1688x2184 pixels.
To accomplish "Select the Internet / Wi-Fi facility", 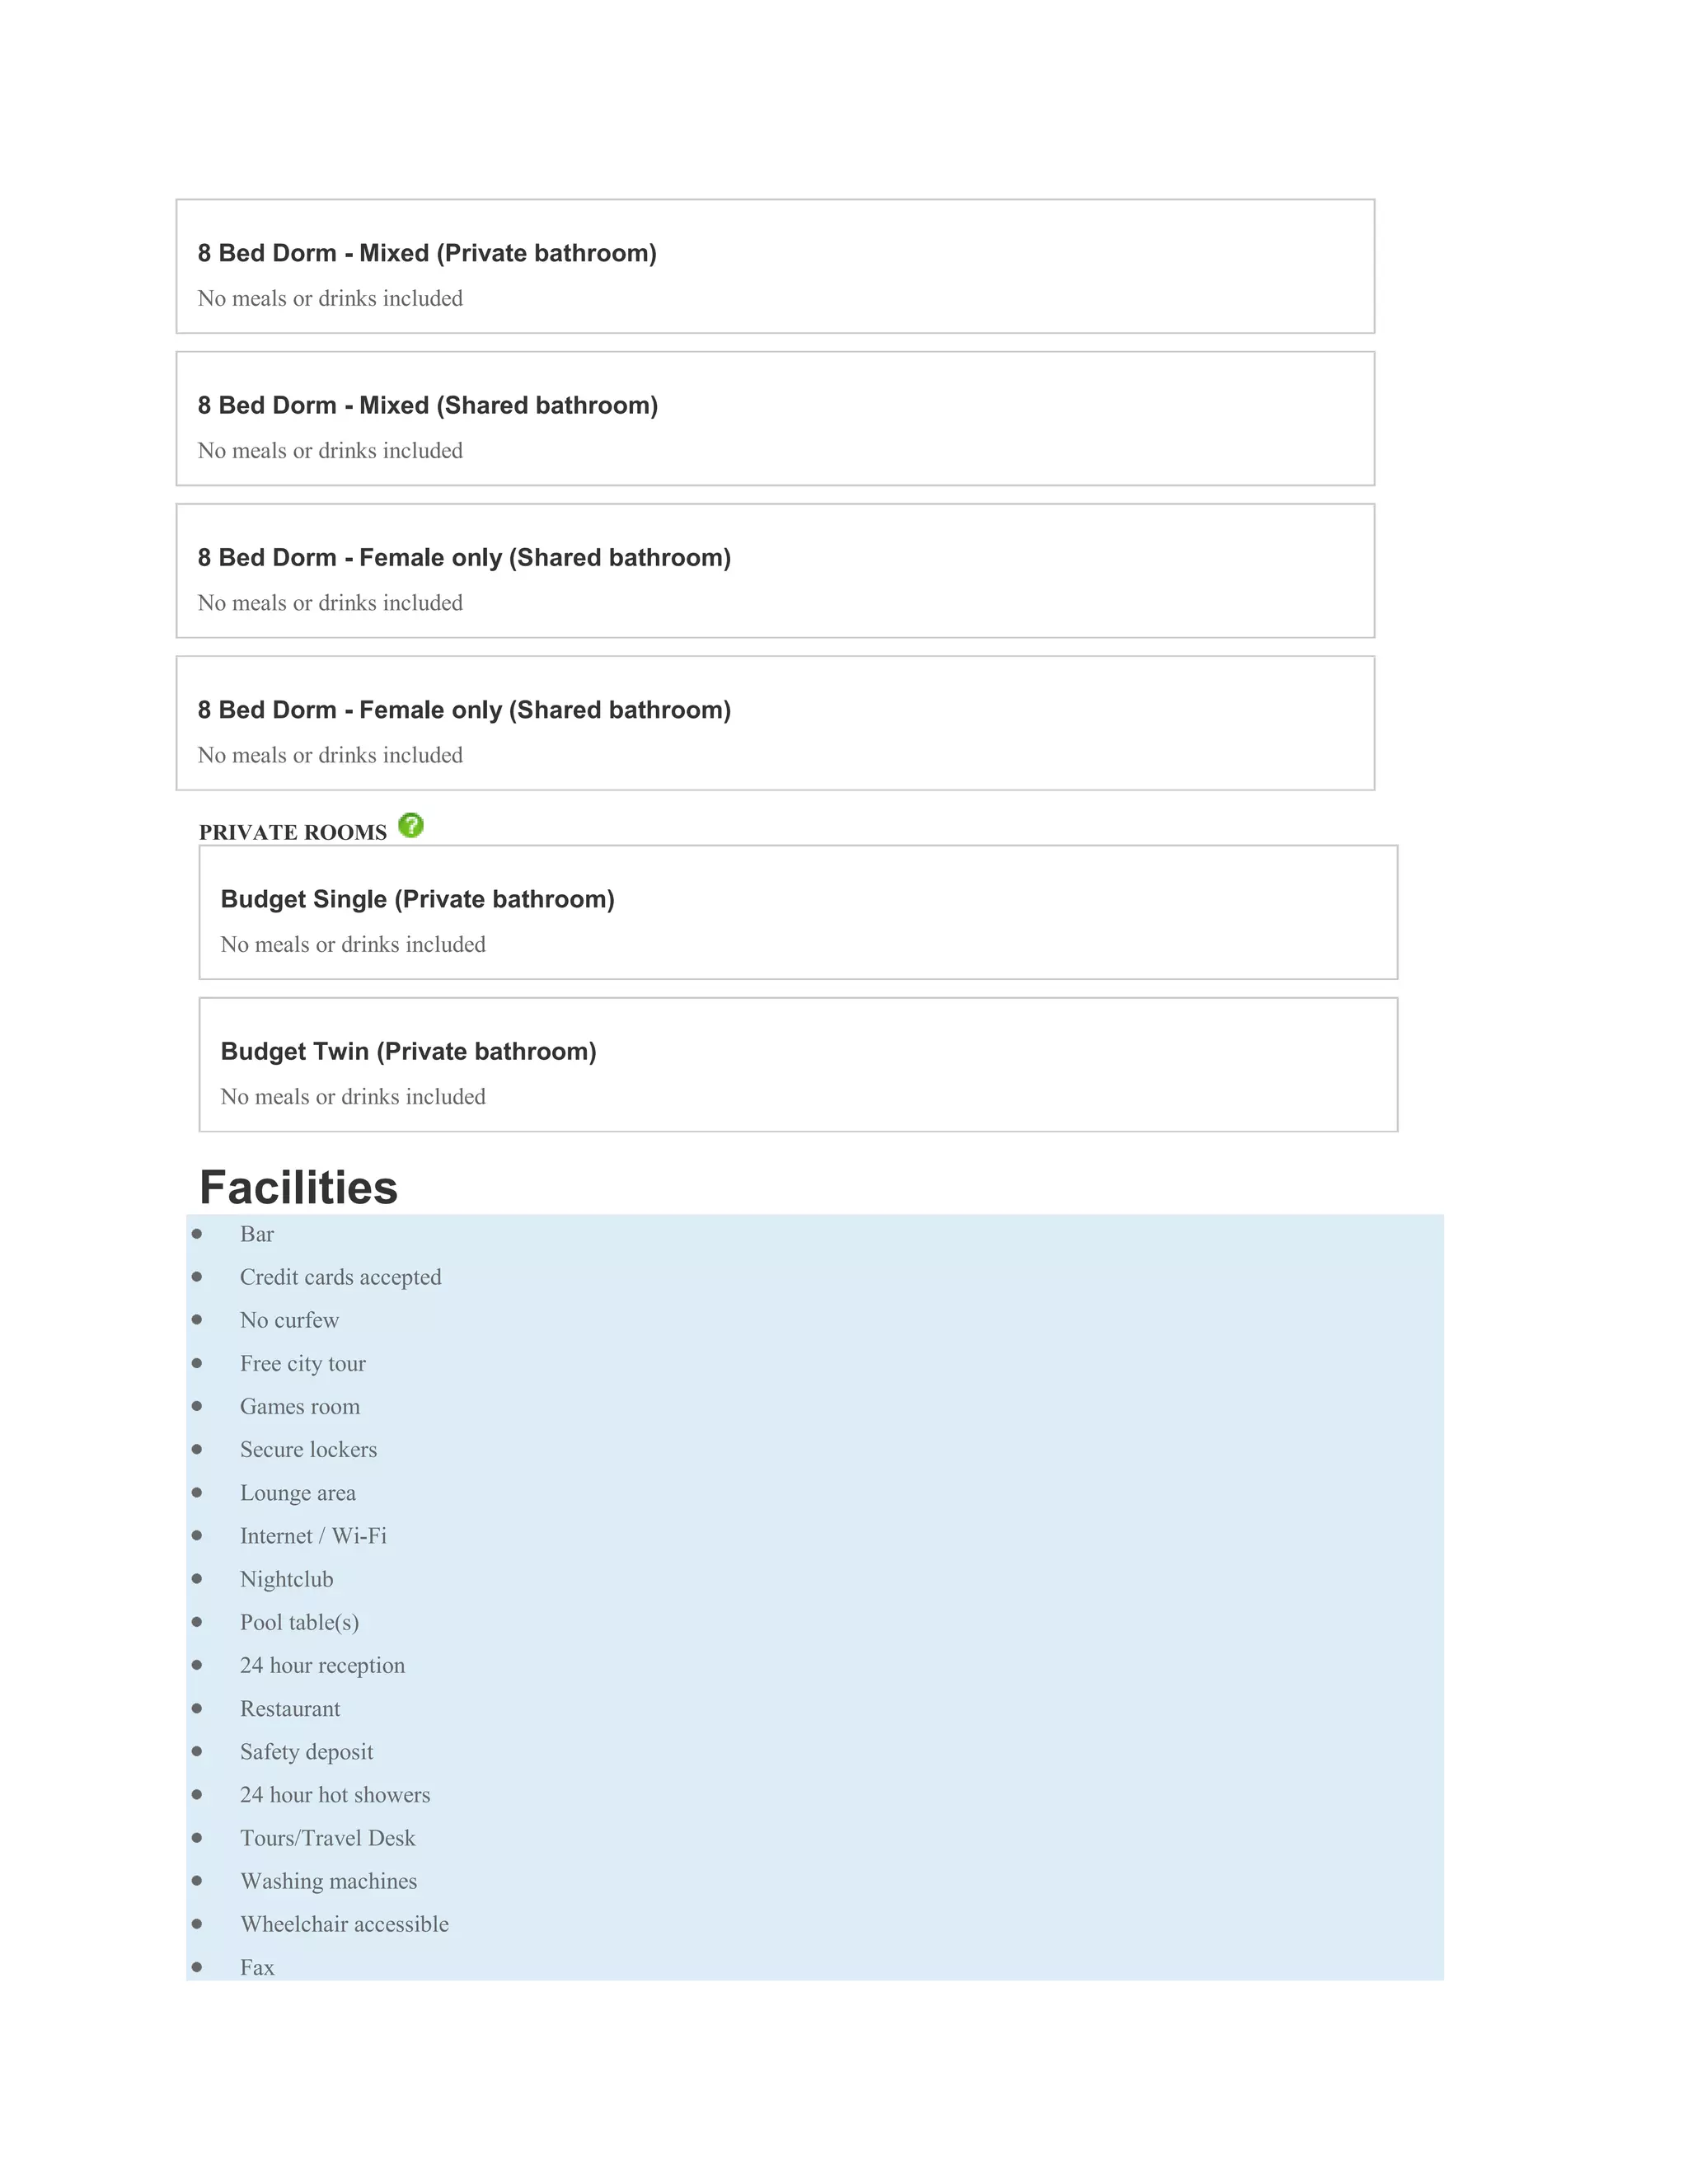I will 313,1535.
